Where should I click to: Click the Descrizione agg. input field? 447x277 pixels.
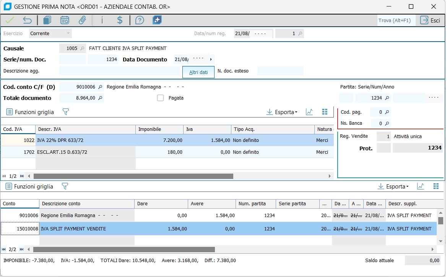[119, 71]
